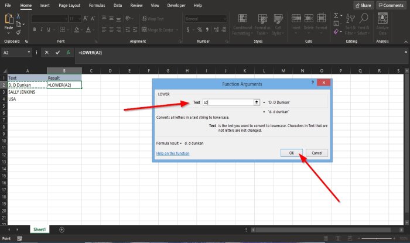Collapse the dialog using the range selector icon
The width and height of the screenshot is (410, 243).
pyautogui.click(x=257, y=102)
